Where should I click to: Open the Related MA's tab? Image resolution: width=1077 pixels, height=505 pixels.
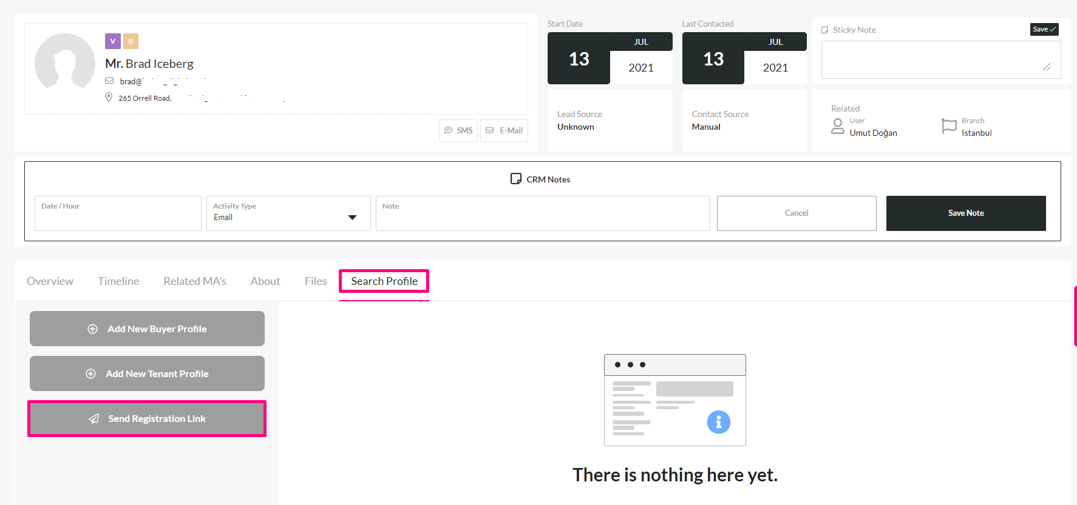[195, 281]
